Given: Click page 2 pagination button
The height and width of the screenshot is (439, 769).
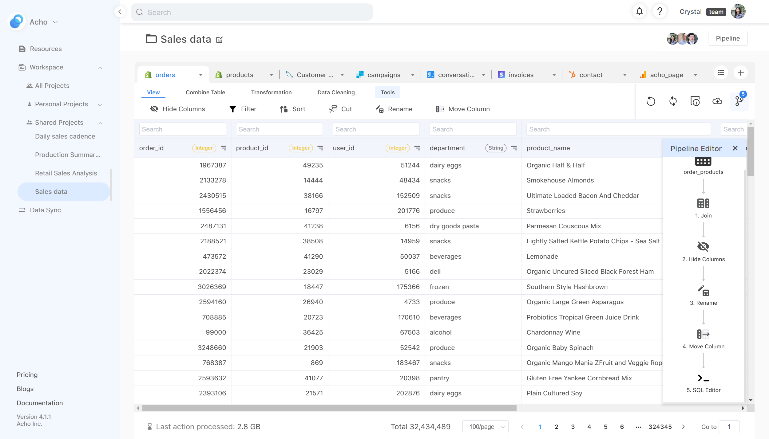Looking at the screenshot, I should point(557,426).
